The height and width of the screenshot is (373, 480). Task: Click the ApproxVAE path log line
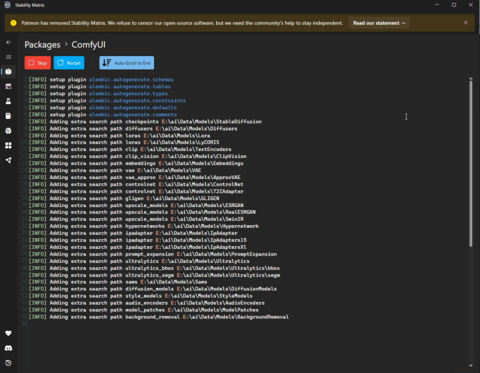point(134,177)
